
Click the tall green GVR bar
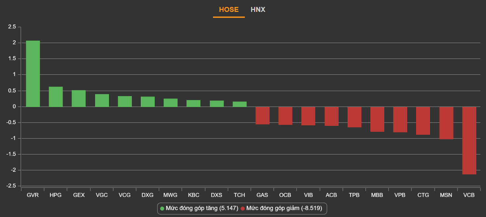(x=33, y=74)
